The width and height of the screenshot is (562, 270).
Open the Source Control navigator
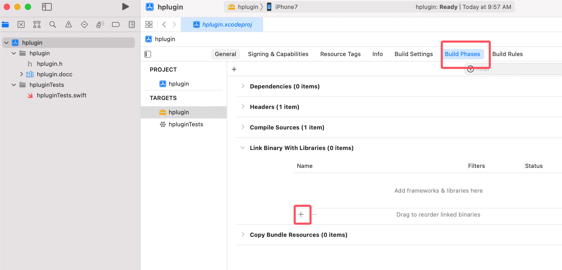tap(21, 24)
